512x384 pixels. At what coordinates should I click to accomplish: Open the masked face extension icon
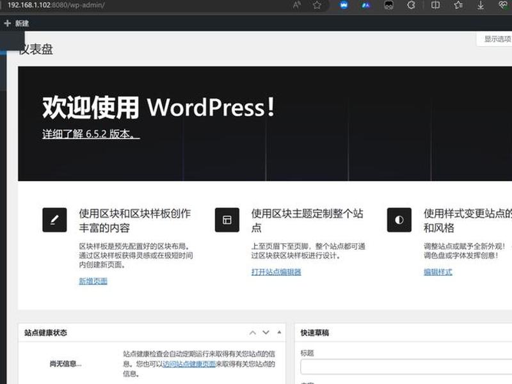[388, 5]
